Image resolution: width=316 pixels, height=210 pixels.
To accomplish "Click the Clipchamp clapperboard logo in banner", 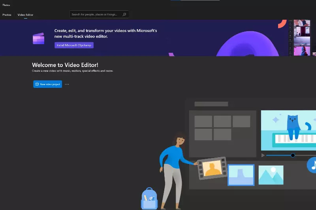I will [38, 38].
